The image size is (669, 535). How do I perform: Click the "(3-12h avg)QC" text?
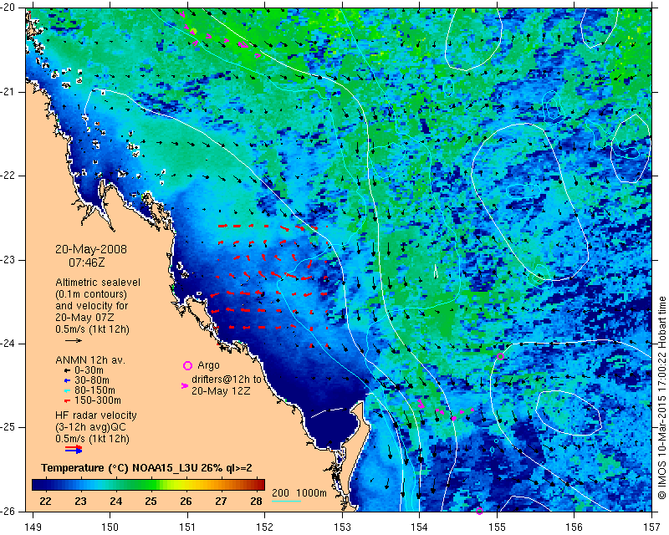tap(90, 427)
